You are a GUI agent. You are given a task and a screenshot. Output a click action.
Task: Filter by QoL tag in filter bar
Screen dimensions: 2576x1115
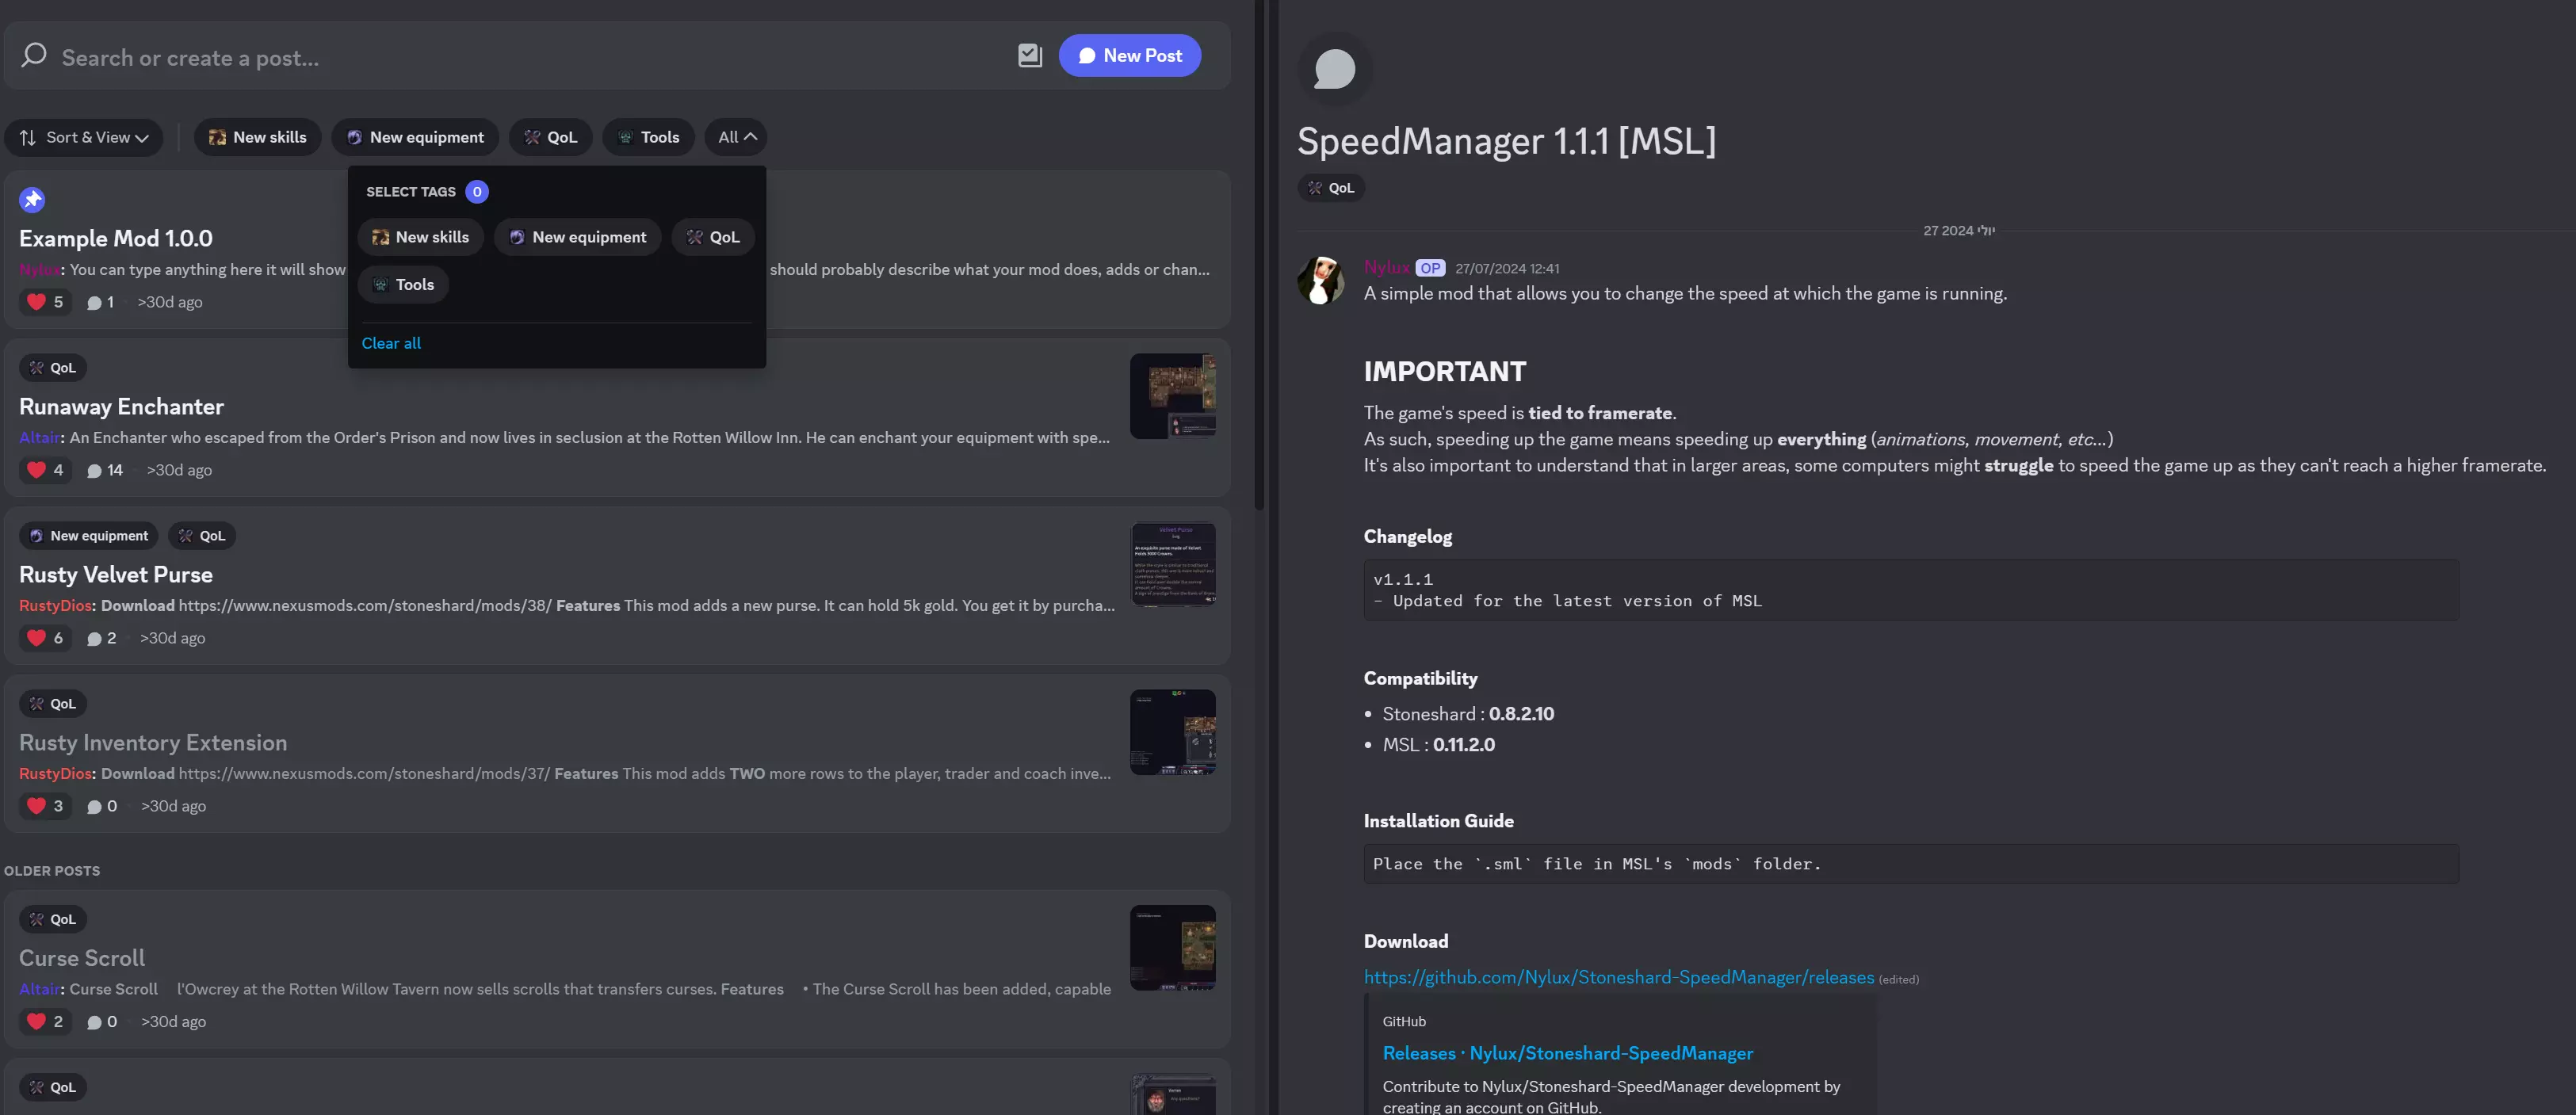[x=550, y=137]
